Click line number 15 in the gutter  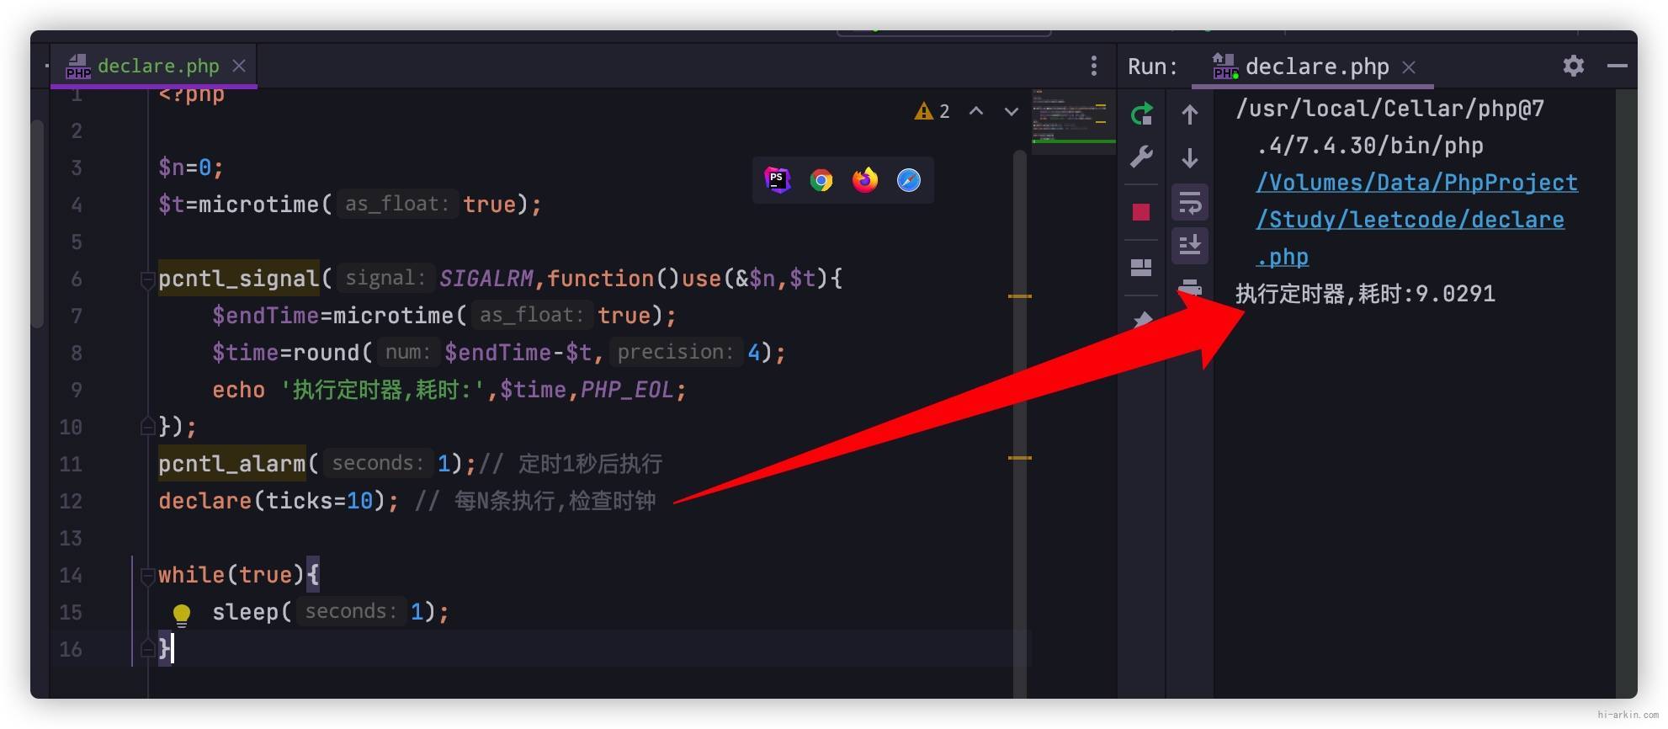coord(71,612)
